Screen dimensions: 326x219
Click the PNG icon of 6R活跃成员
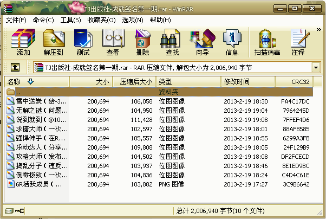pos(11,184)
